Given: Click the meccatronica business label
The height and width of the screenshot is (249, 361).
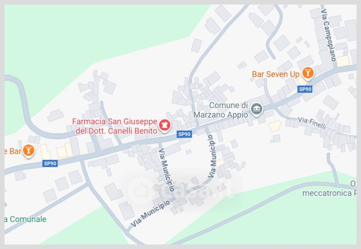Looking at the screenshot, I should (x=330, y=193).
